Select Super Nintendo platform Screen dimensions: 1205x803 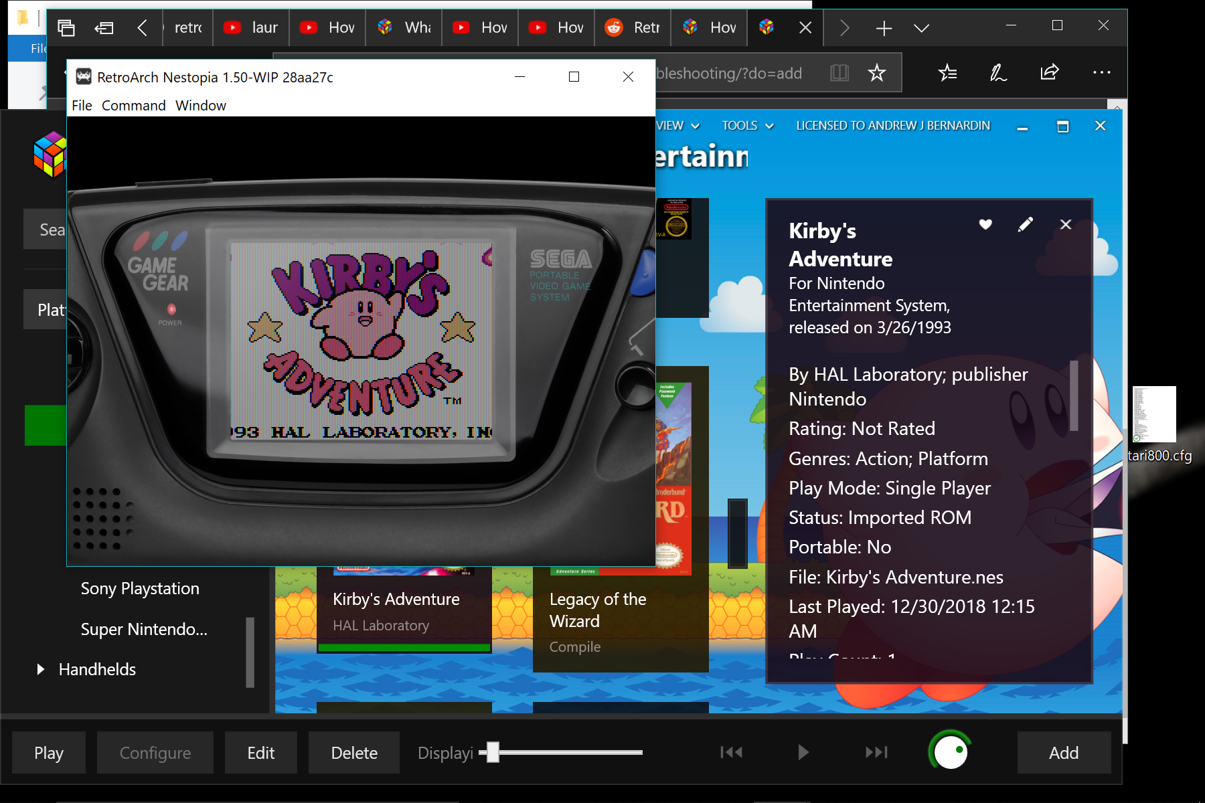144,630
